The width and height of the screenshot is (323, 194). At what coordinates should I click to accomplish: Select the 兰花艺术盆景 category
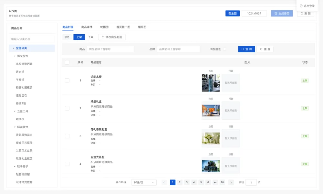(24, 150)
